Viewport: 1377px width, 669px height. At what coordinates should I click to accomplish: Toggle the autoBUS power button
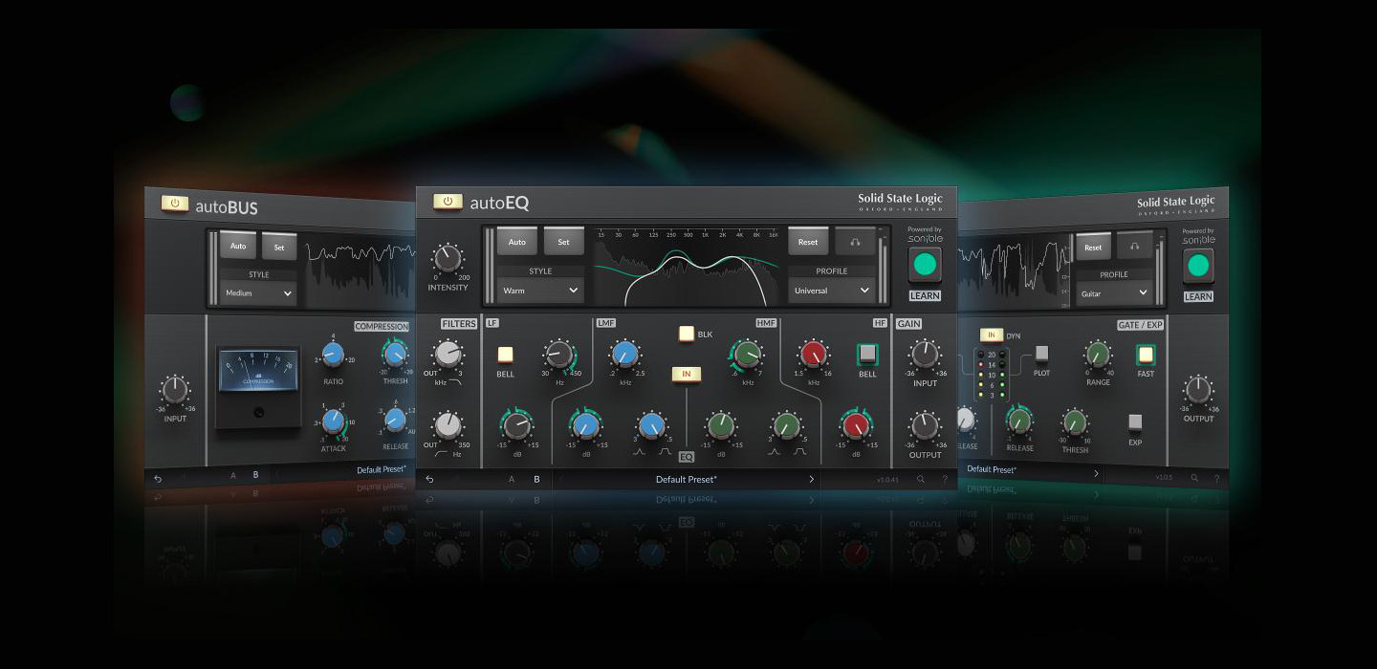point(175,203)
